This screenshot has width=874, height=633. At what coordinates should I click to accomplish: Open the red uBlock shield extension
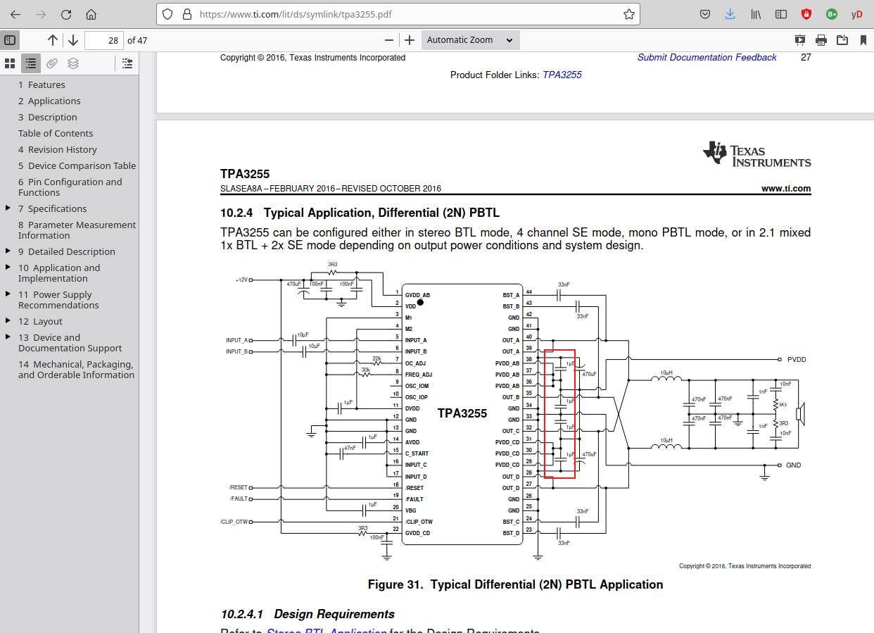(x=806, y=14)
